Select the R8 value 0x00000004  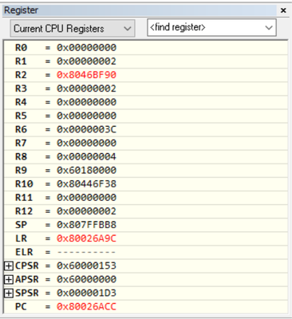coord(86,156)
